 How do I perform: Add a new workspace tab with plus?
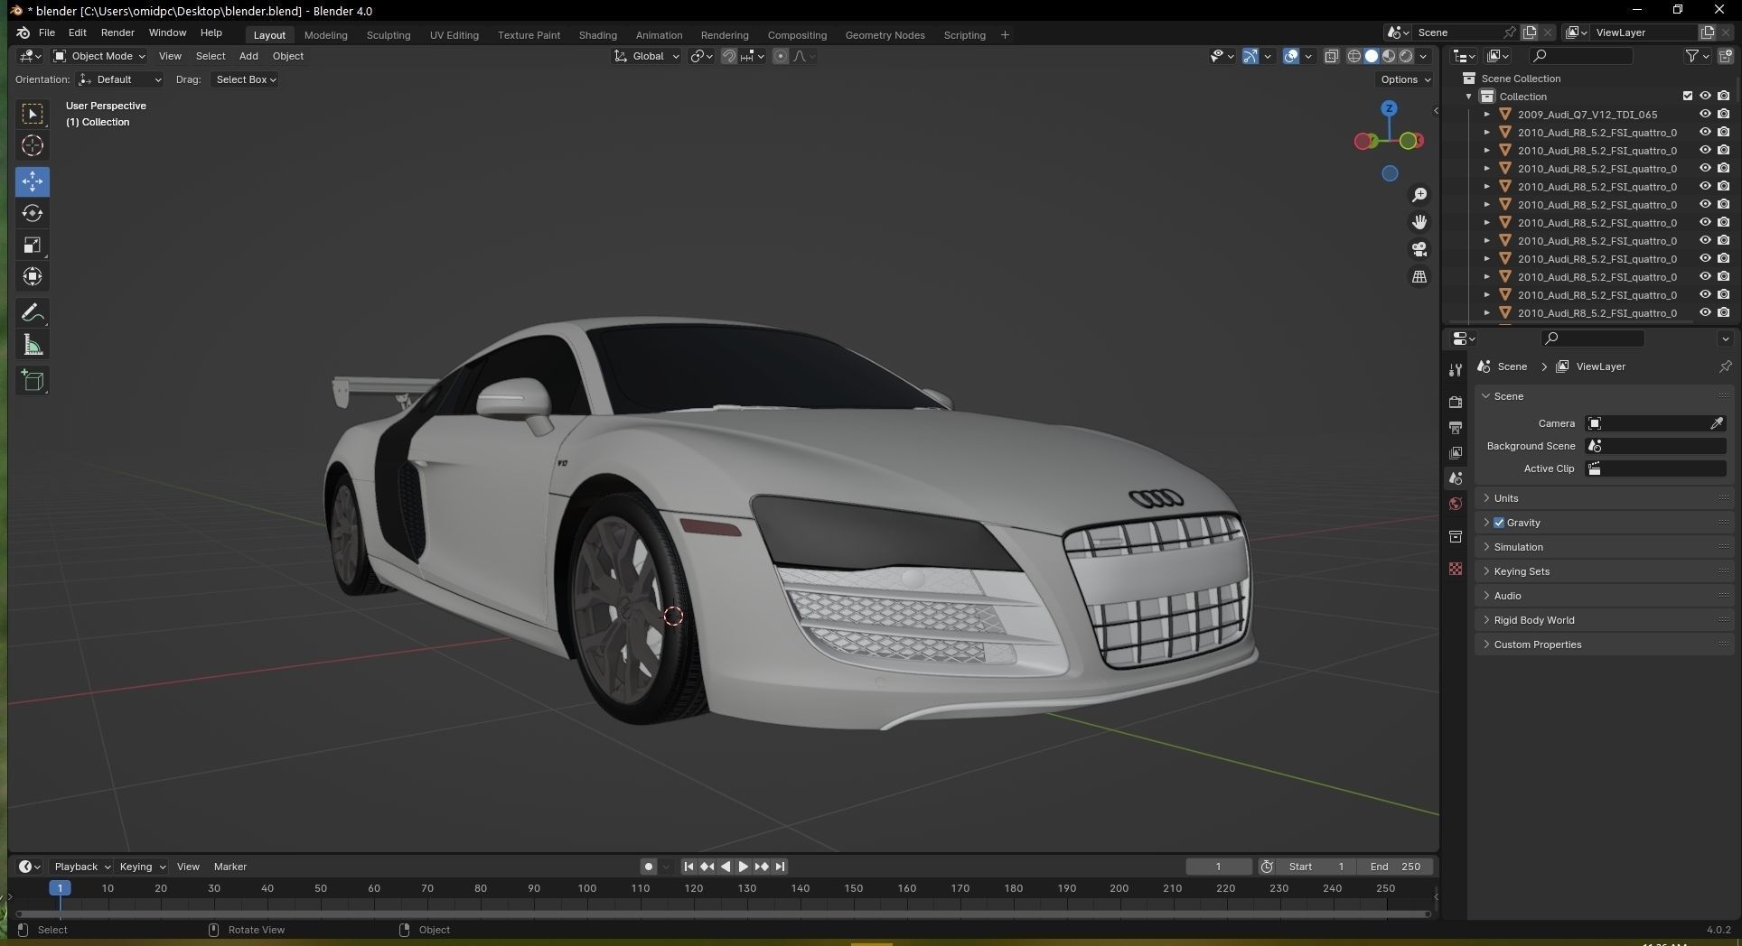(x=1005, y=35)
